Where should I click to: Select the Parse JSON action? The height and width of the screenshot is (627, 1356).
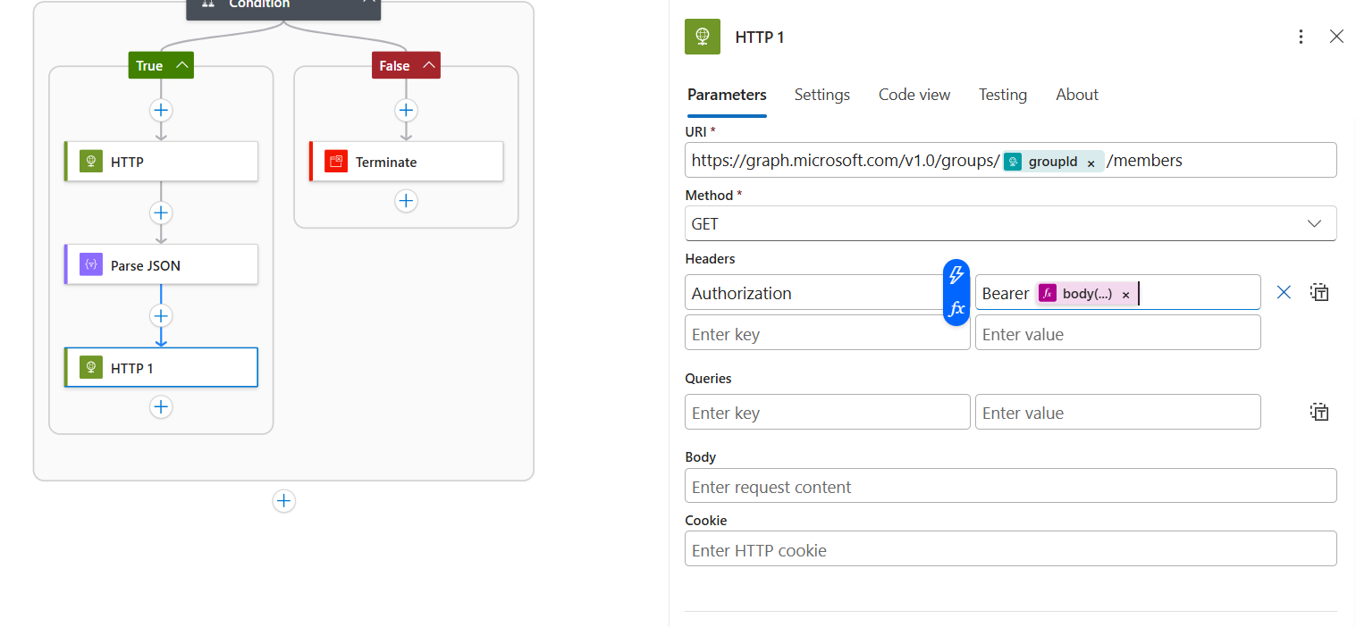coord(161,265)
